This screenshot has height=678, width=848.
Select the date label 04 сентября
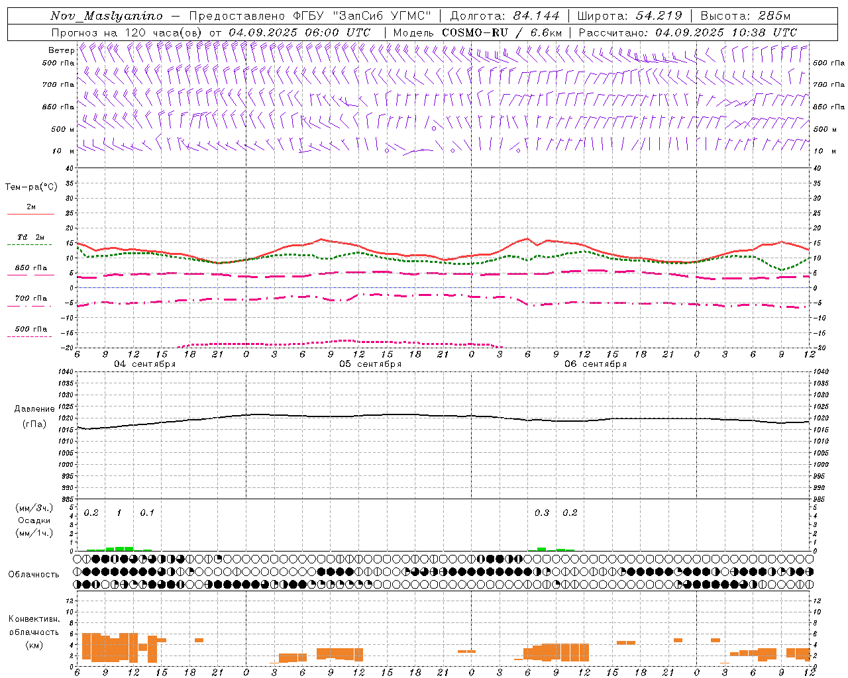[145, 364]
